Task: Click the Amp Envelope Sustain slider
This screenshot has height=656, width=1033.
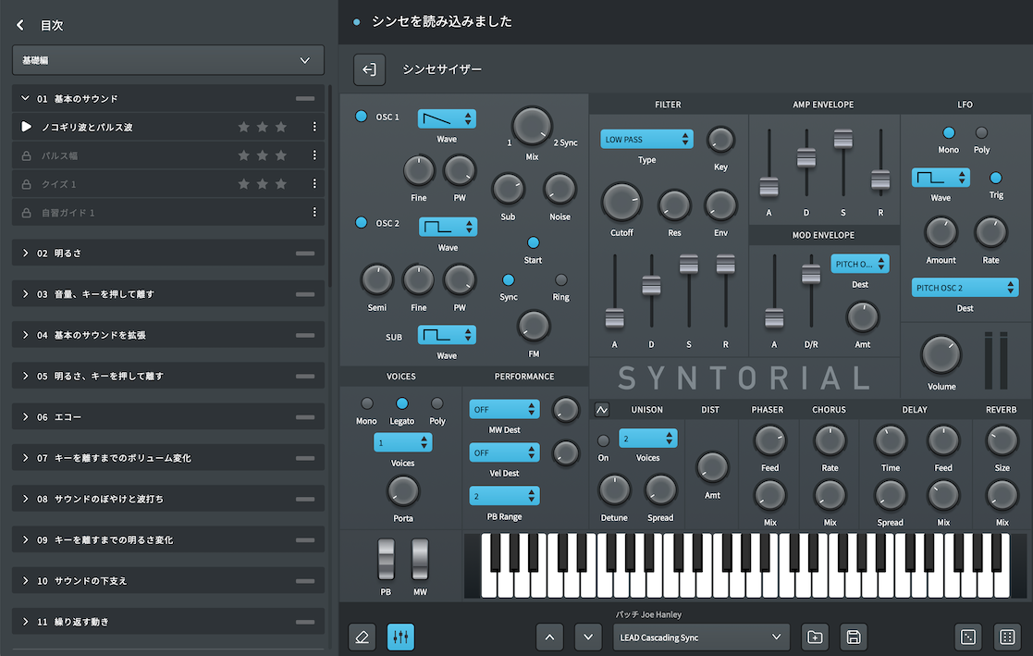Action: point(842,139)
